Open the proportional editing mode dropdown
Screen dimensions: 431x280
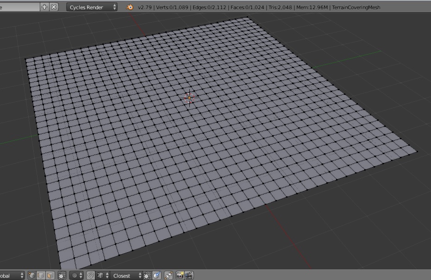[76, 275]
